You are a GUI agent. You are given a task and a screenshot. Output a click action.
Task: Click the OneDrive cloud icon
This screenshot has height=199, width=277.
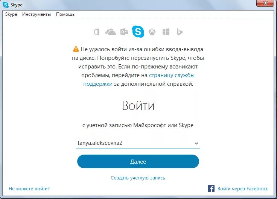[111, 32]
